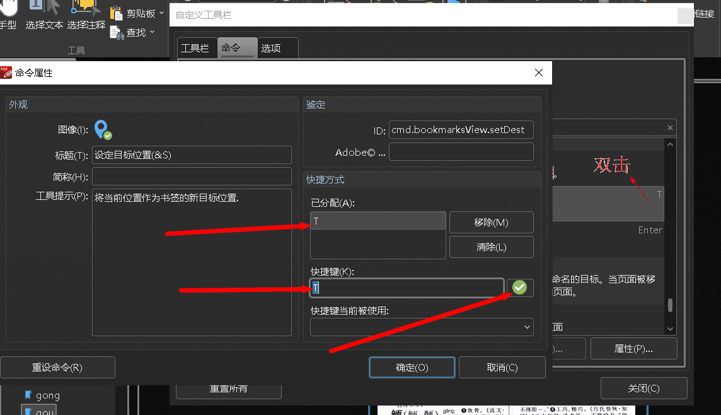The image size is (721, 415).
Task: Click the command list vertical scrollbar thumb
Action: [670, 305]
